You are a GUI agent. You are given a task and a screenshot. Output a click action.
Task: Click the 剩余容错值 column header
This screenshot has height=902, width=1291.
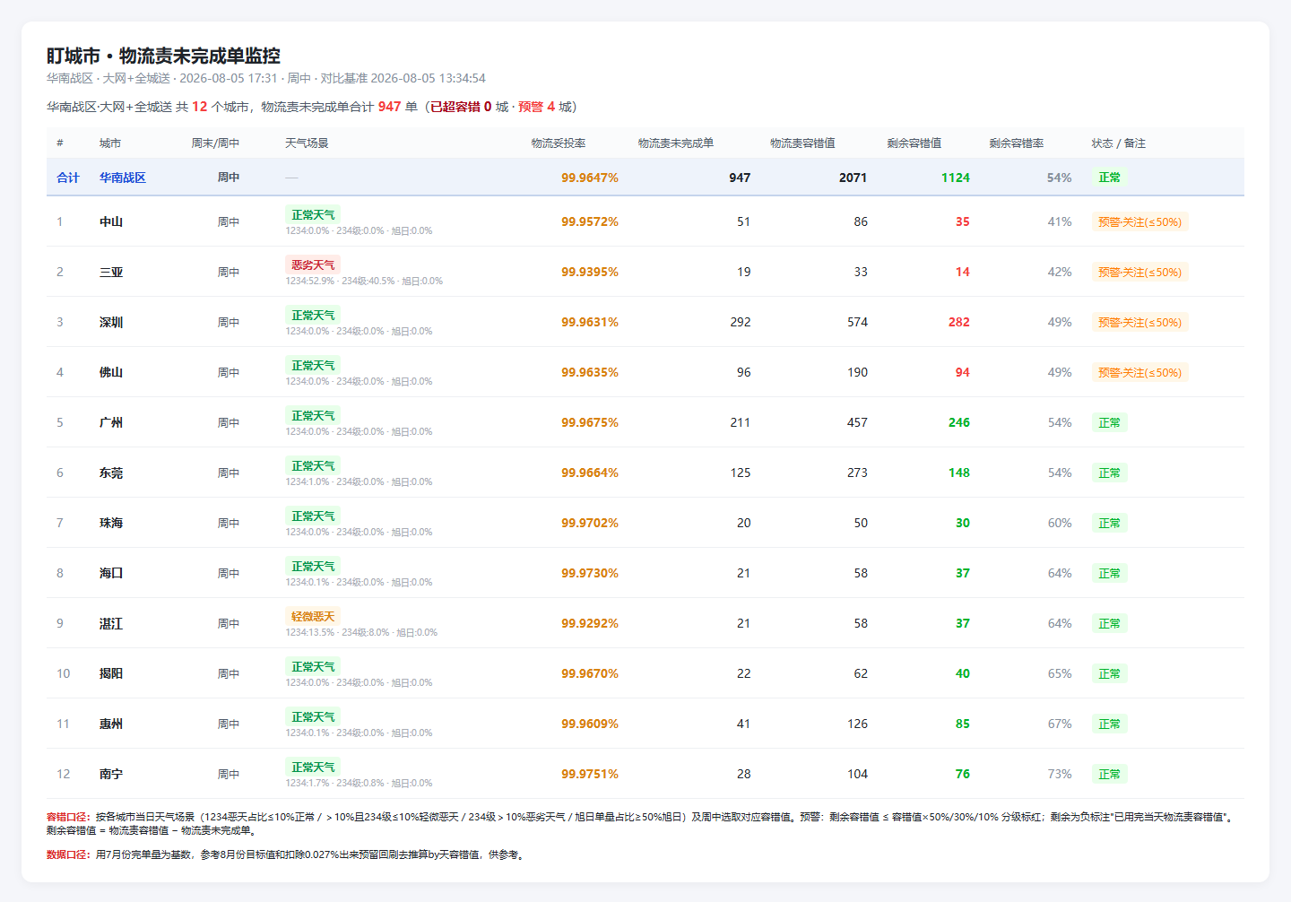(914, 143)
